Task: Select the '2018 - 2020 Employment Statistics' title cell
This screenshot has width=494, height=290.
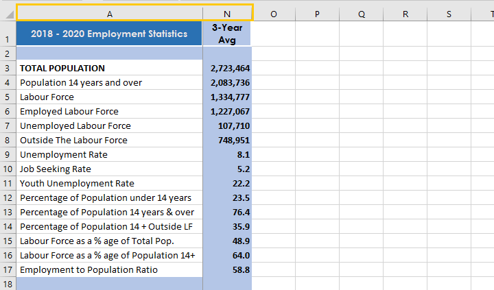Action: [109, 34]
